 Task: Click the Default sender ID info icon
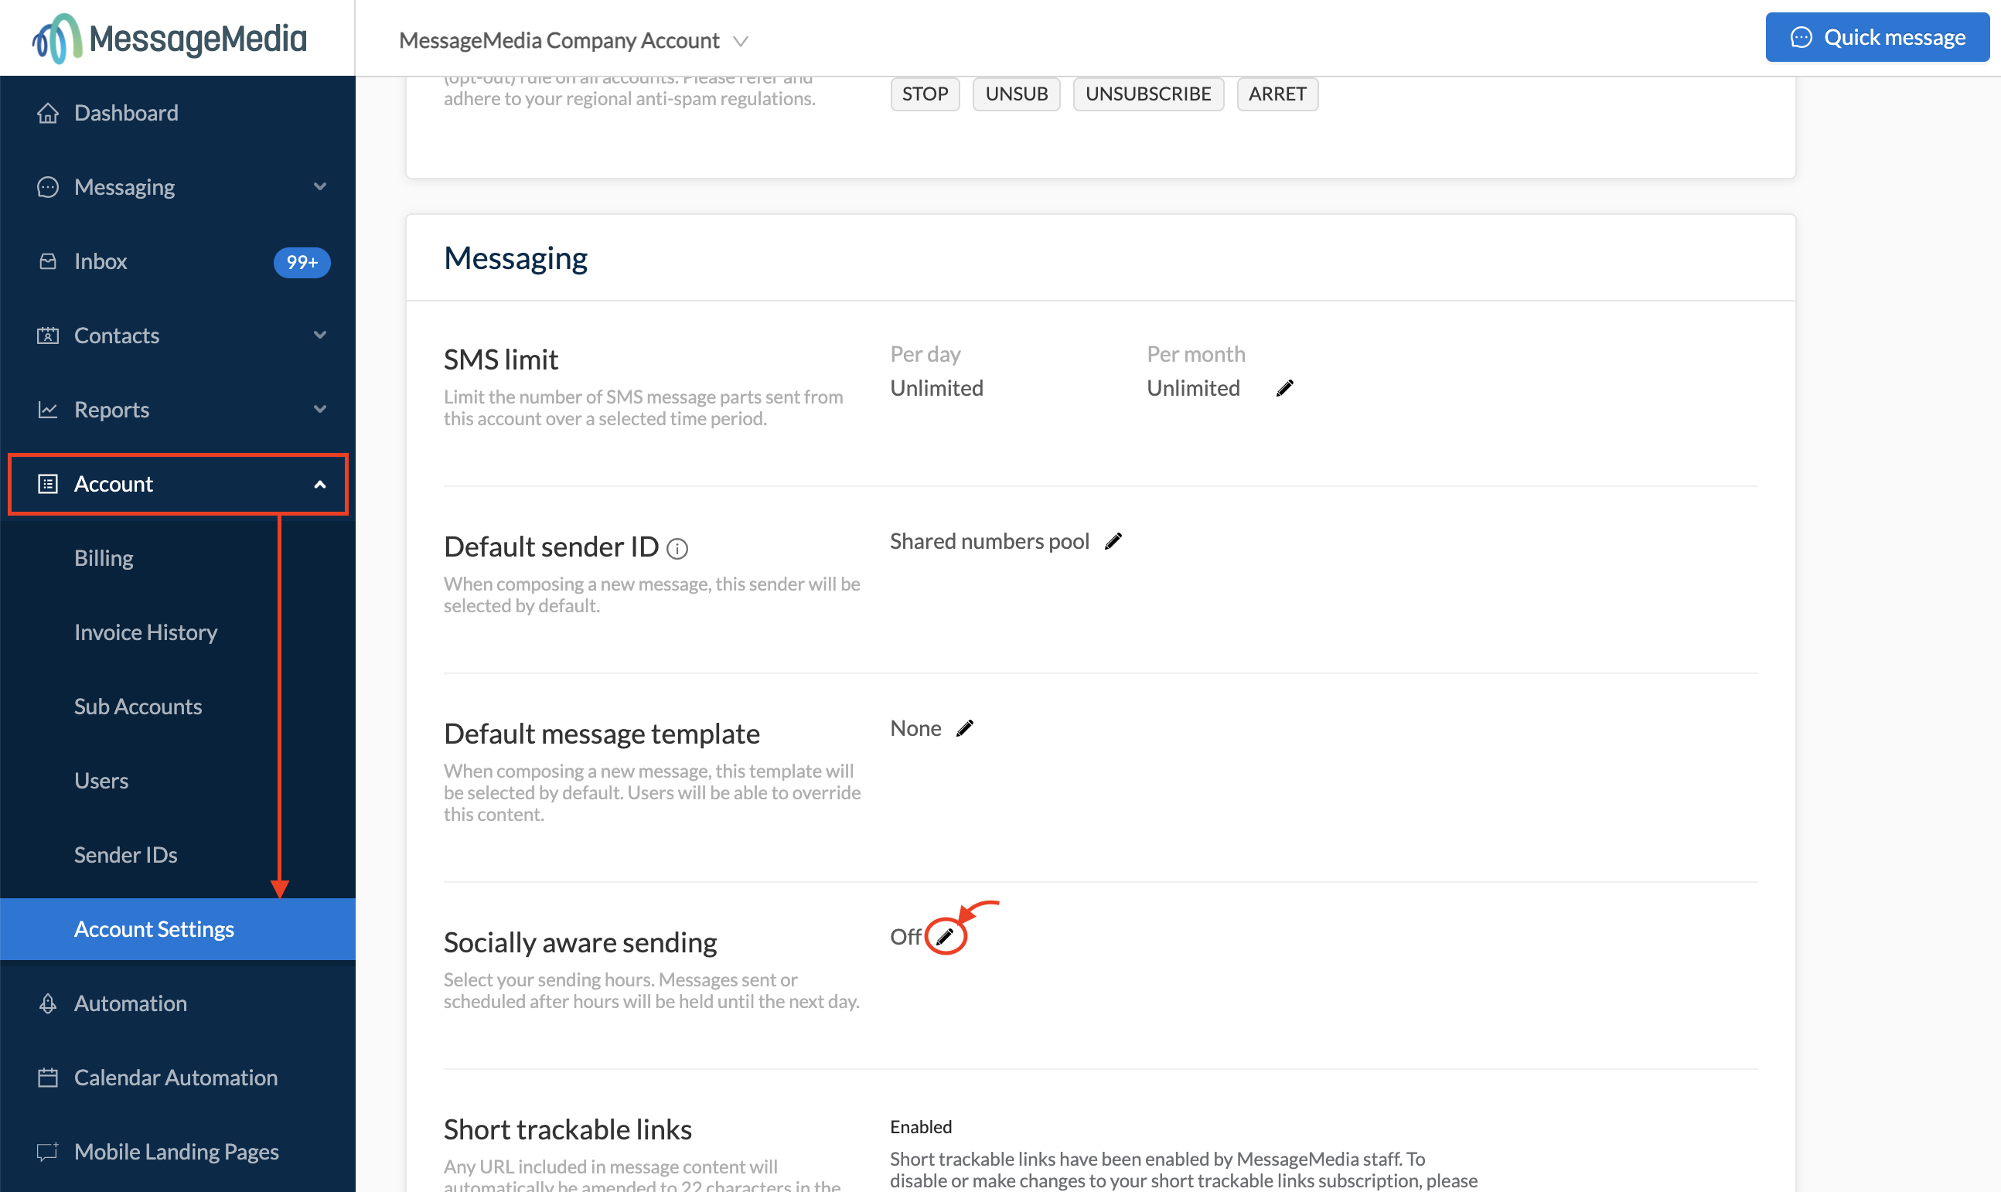click(677, 549)
